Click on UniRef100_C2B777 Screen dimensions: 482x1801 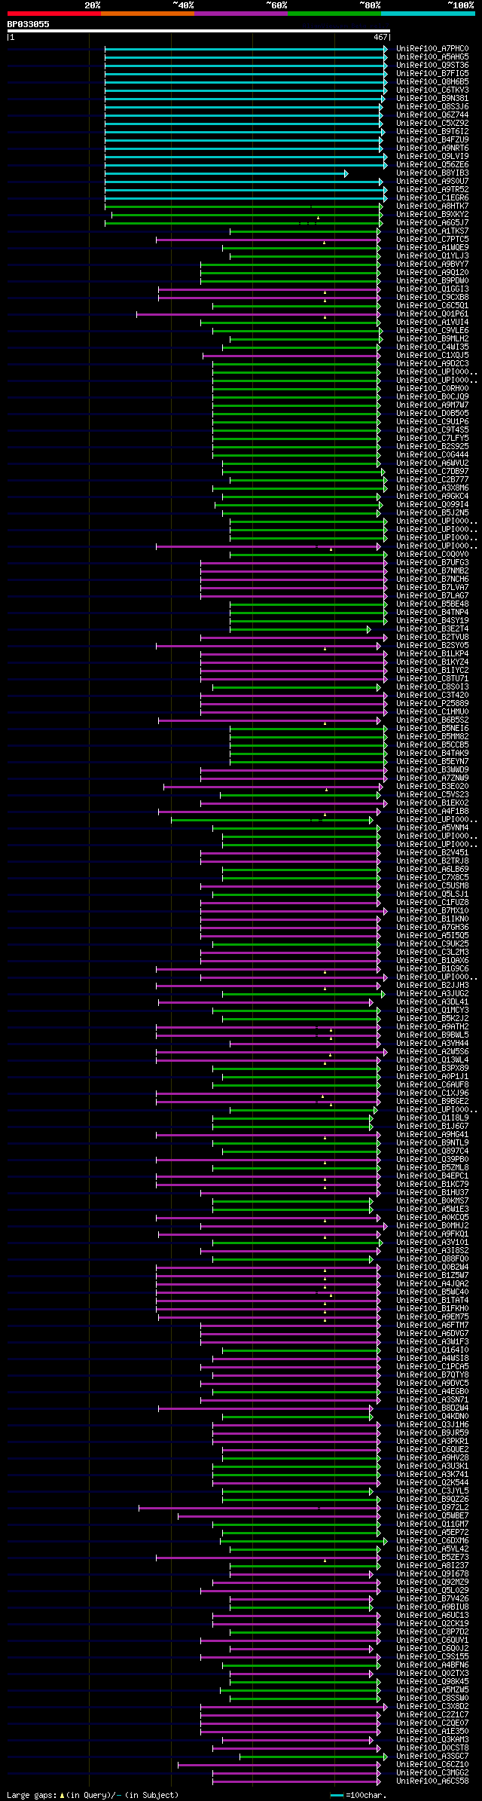pyautogui.click(x=432, y=480)
